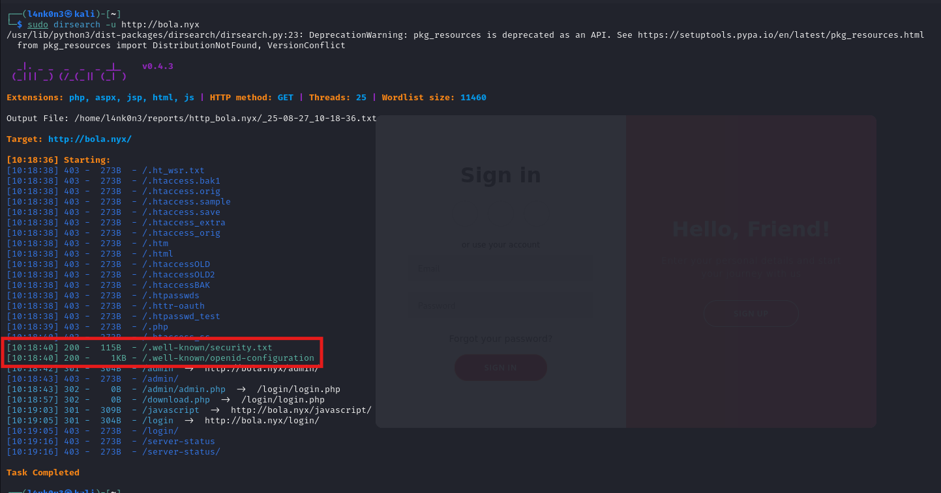Click the /download.php result path
Viewport: 941px width, 493px height.
176,400
